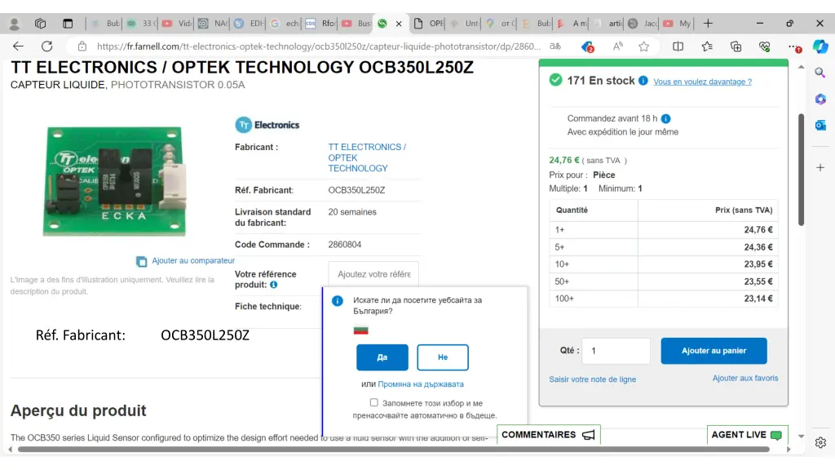The width and height of the screenshot is (835, 470).
Task: Open the split screen icon
Action: tap(678, 47)
